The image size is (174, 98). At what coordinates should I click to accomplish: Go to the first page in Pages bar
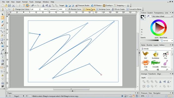pyautogui.click(x=7, y=96)
